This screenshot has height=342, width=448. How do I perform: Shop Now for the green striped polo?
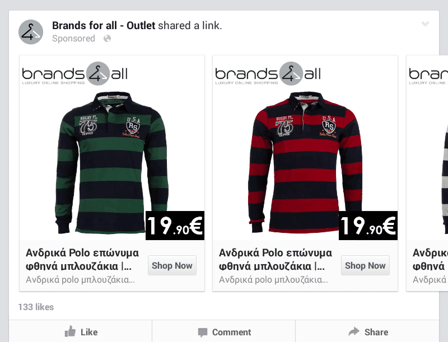click(172, 265)
